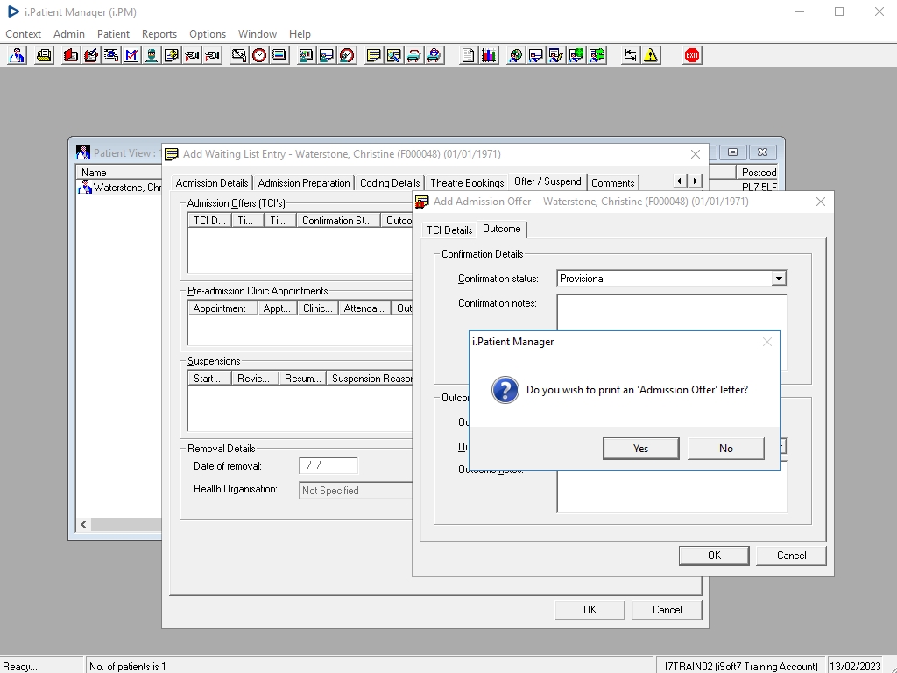Click Cancel in Add Admission Offer window
897x673 pixels.
[x=791, y=556]
